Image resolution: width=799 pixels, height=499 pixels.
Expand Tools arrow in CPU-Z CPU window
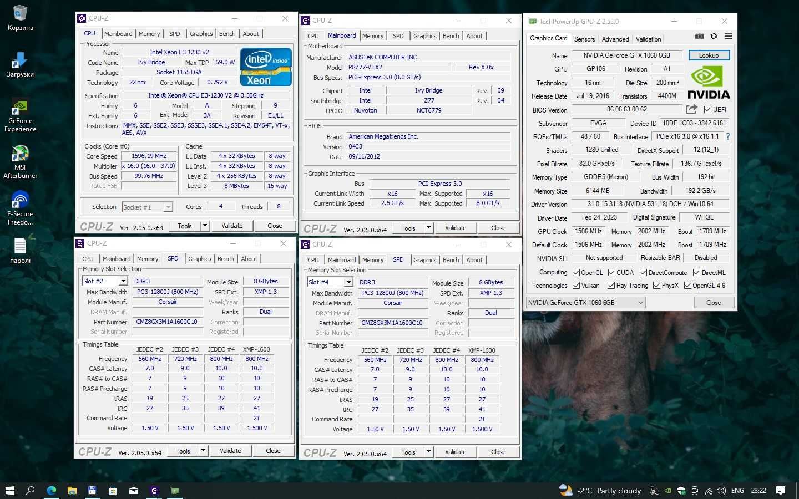pos(205,226)
